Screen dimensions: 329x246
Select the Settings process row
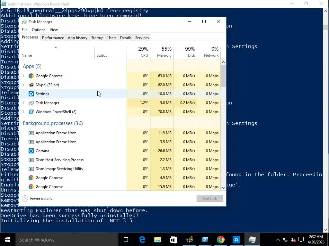click(120, 94)
